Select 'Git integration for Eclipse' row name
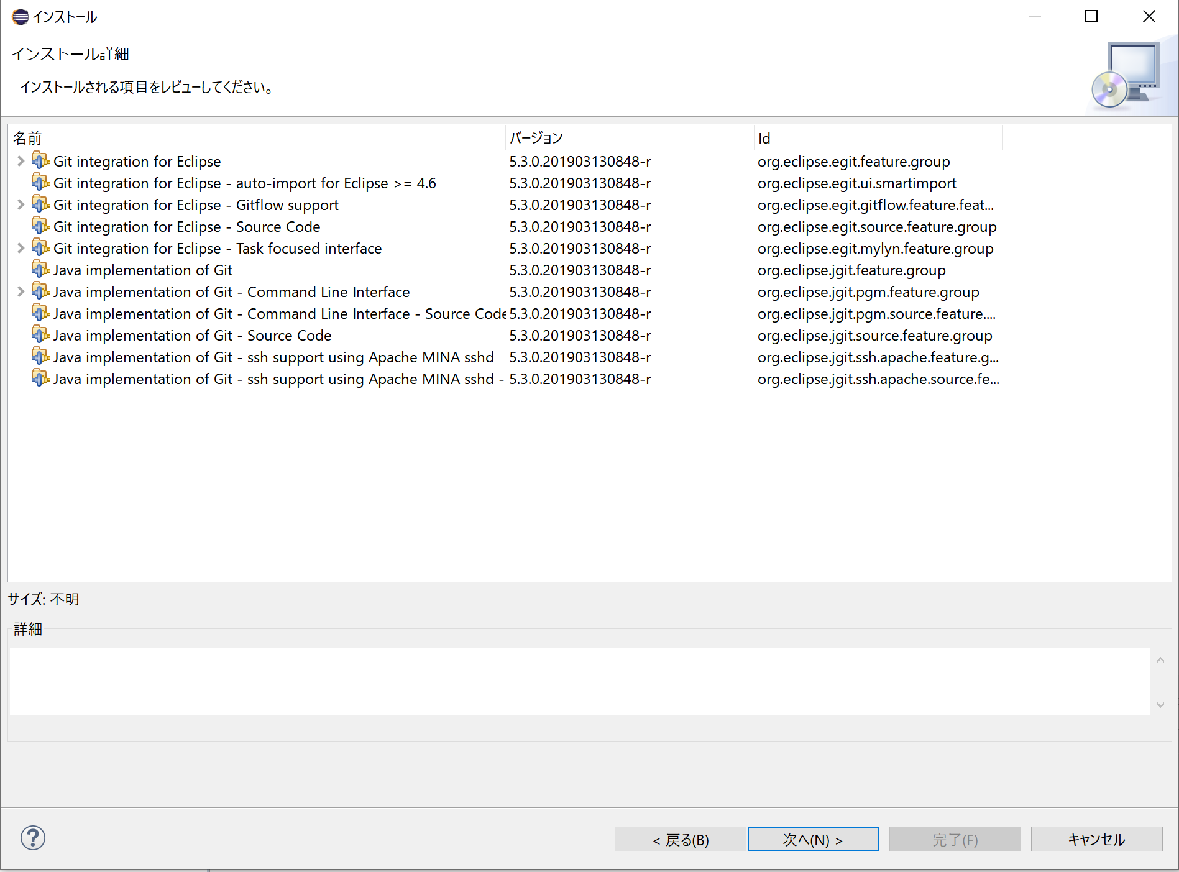This screenshot has width=1179, height=872. [x=137, y=162]
